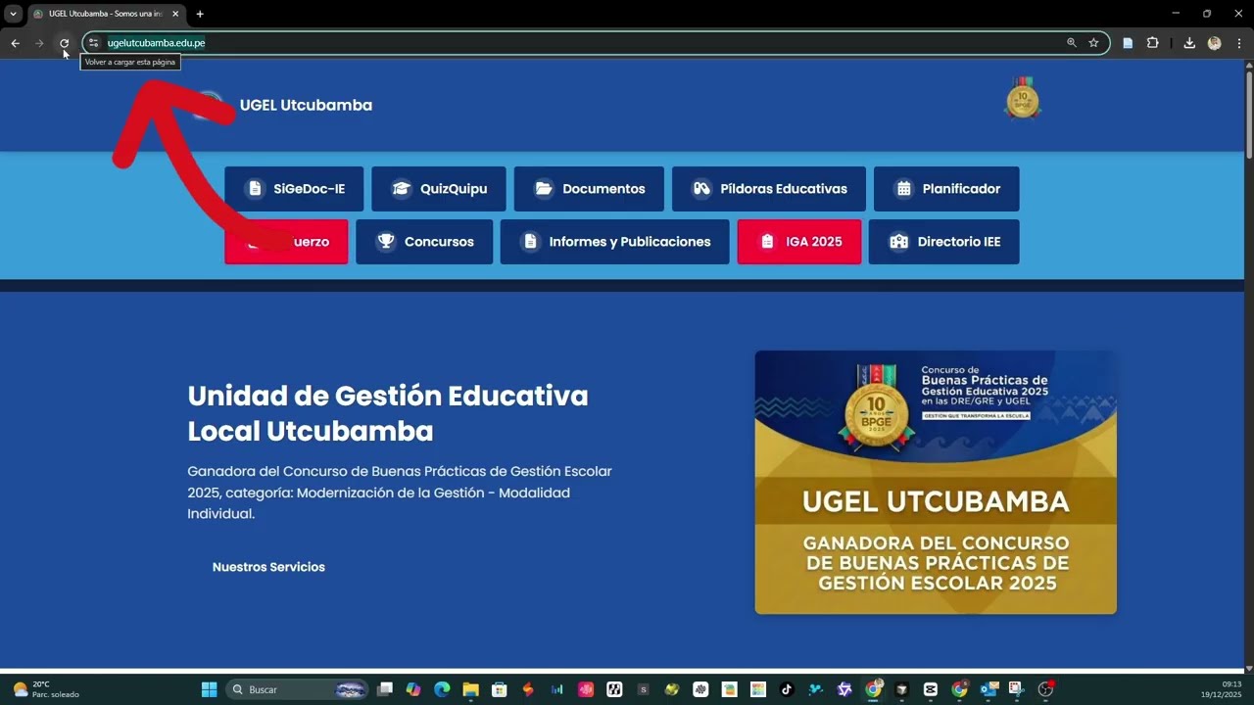Open the Windows Start menu
Image resolution: width=1254 pixels, height=705 pixels.
[x=209, y=689]
